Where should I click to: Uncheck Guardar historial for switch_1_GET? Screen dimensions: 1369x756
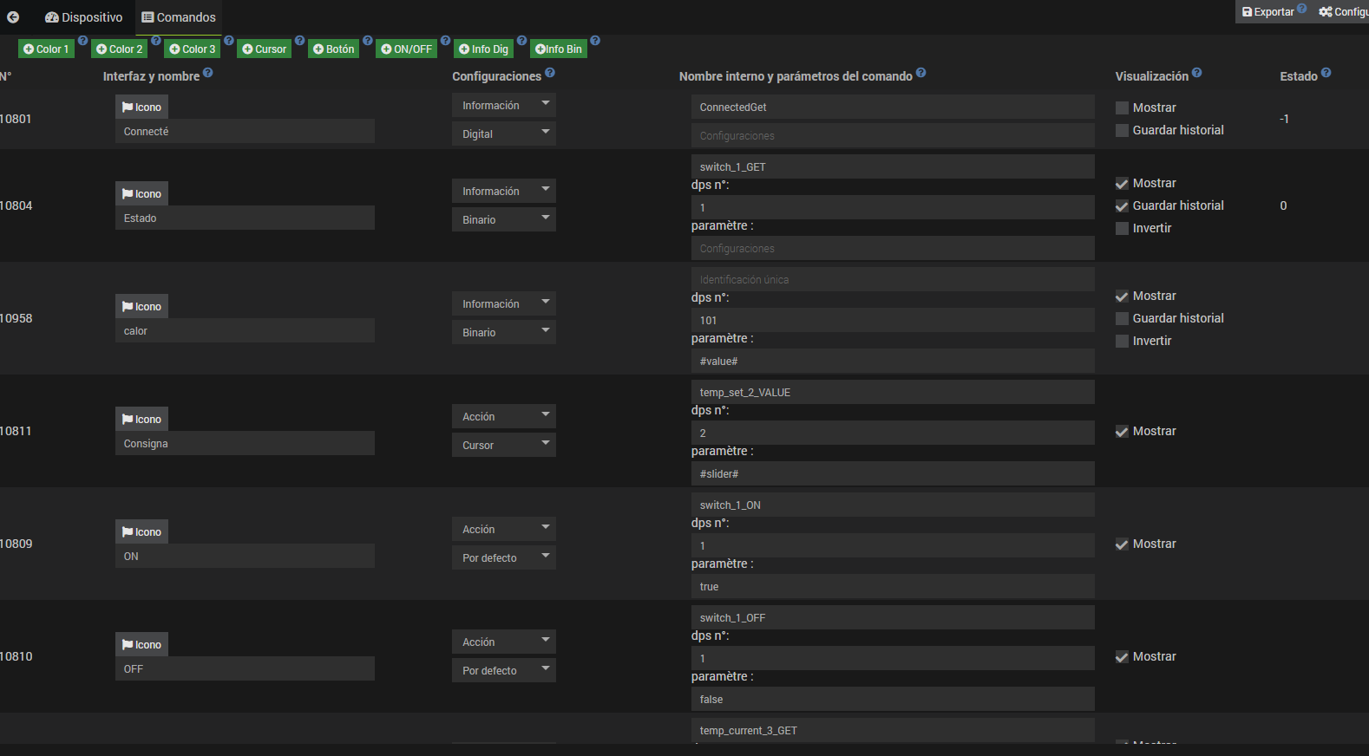[1122, 206]
